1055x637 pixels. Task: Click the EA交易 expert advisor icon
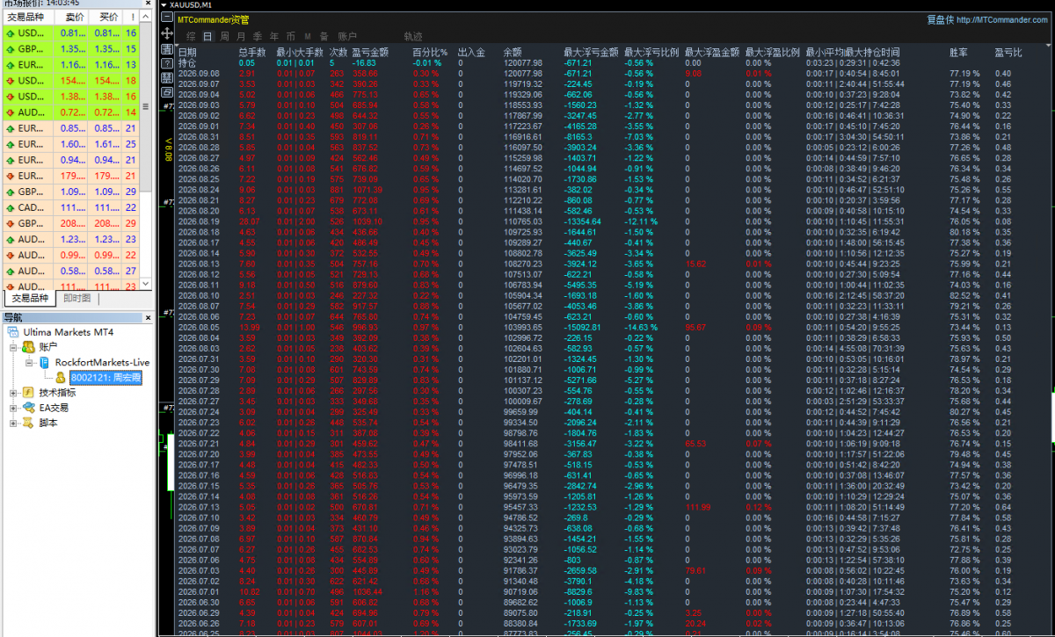point(28,408)
